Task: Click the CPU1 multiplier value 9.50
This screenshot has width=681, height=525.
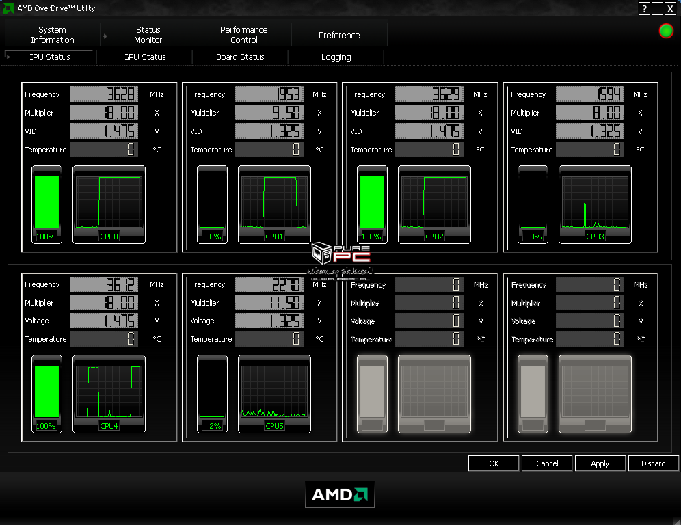Action: click(x=269, y=113)
